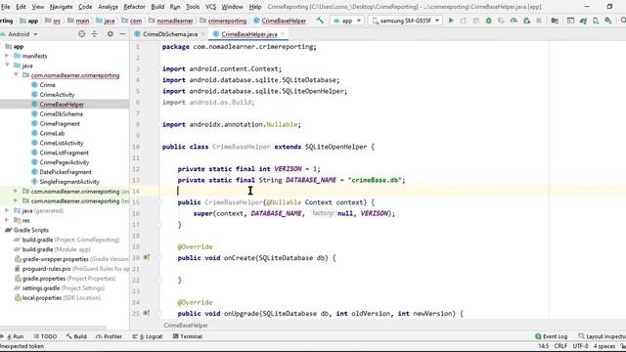626x352 pixels.
Task: Close the CrimeDbSchema.java editor tab
Action: click(202, 34)
